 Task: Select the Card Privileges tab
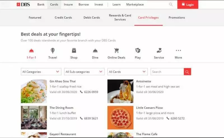148,18
